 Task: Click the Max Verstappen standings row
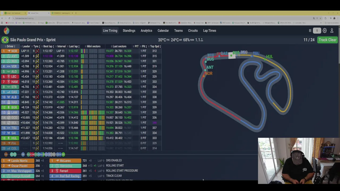tap(17, 171)
